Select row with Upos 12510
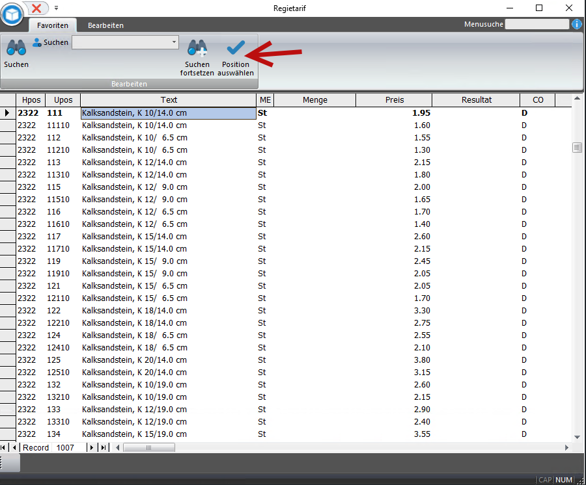Screen dimensions: 586x485 [x=63, y=373]
